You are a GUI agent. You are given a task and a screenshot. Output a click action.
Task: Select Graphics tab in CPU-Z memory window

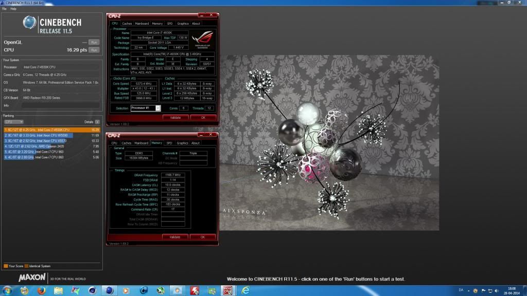coord(182,143)
